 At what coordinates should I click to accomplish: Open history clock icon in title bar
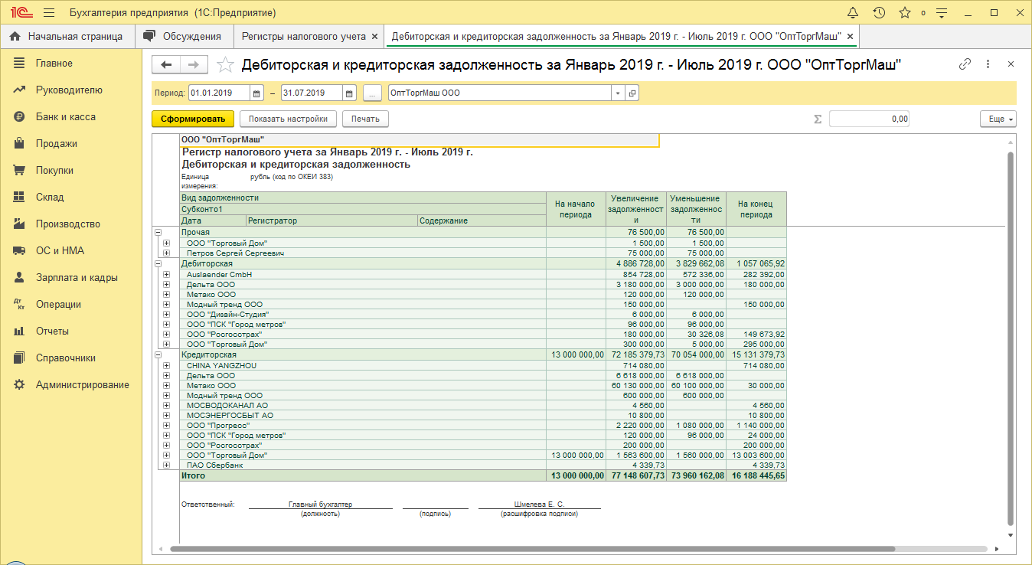coord(879,13)
